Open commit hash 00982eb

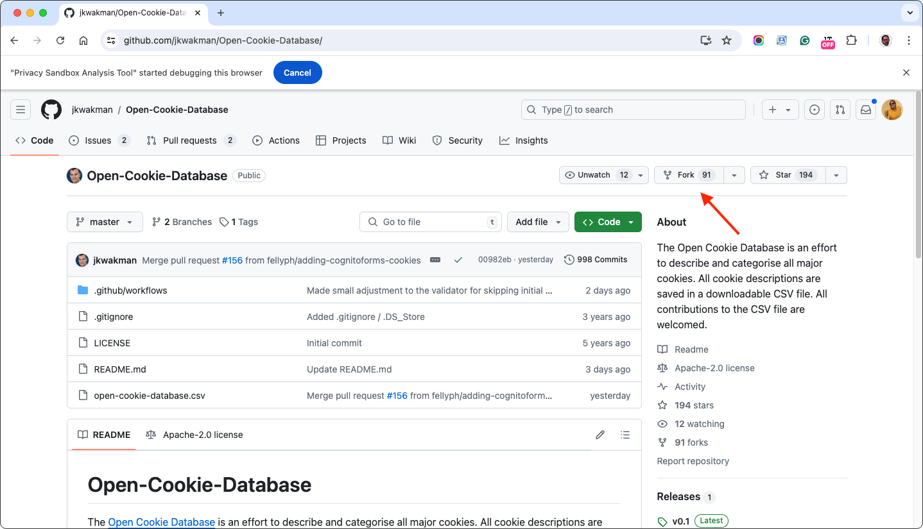495,260
